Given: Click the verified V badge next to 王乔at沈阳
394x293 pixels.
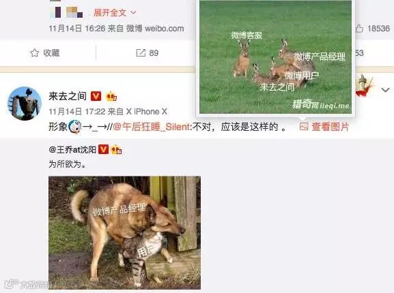Looking at the screenshot, I should pyautogui.click(x=103, y=149).
